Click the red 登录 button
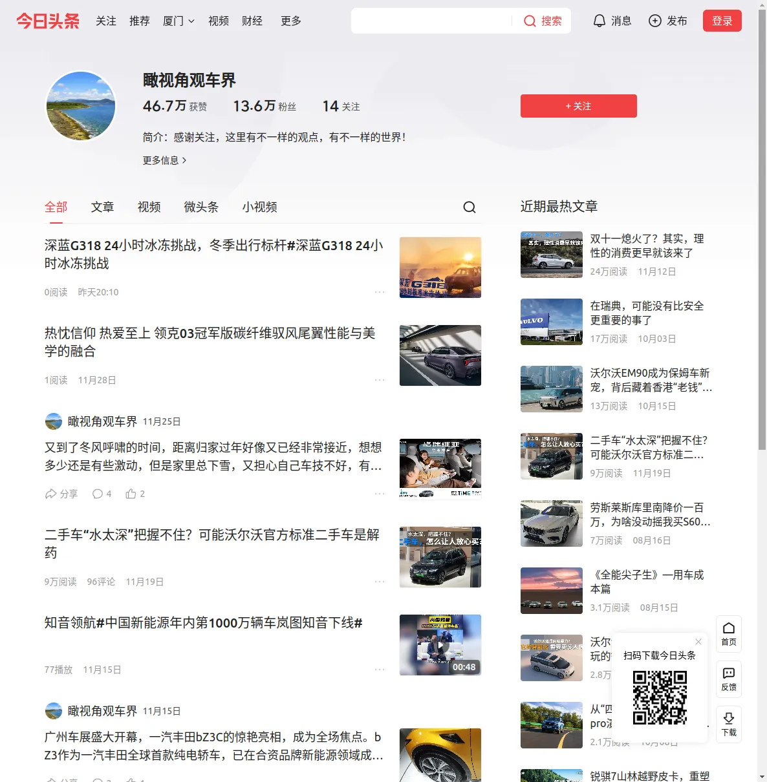 click(722, 21)
